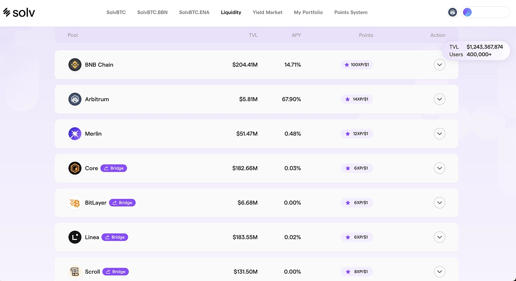Click the Arbitrum APY value 67.90%
This screenshot has width=516, height=281.
pos(292,99)
